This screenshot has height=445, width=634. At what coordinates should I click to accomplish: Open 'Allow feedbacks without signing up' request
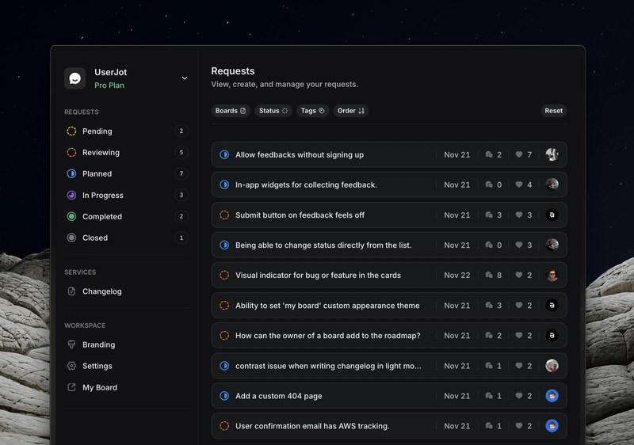pyautogui.click(x=300, y=155)
